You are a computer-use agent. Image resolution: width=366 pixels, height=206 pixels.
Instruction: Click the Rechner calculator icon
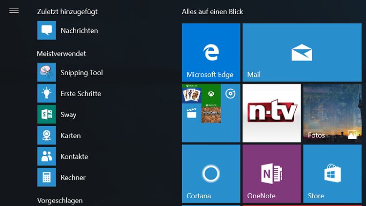tap(47, 177)
